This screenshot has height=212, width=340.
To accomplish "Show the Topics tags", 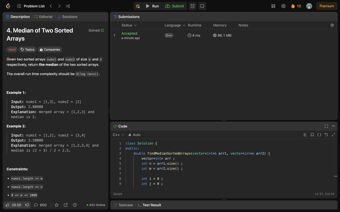I will click(x=27, y=49).
